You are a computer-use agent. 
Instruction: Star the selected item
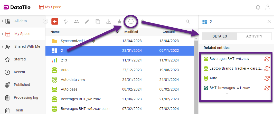[x=119, y=22]
